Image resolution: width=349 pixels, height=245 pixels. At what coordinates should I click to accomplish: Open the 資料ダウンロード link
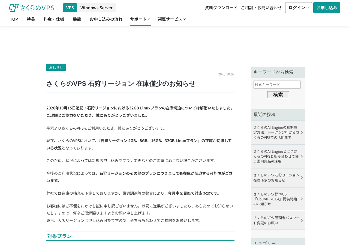221,8
